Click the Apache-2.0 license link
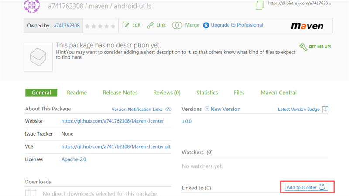The image size is (349, 196). click(x=74, y=159)
